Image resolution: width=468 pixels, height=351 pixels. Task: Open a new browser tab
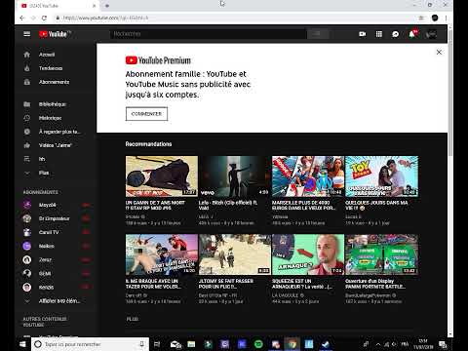[107, 6]
